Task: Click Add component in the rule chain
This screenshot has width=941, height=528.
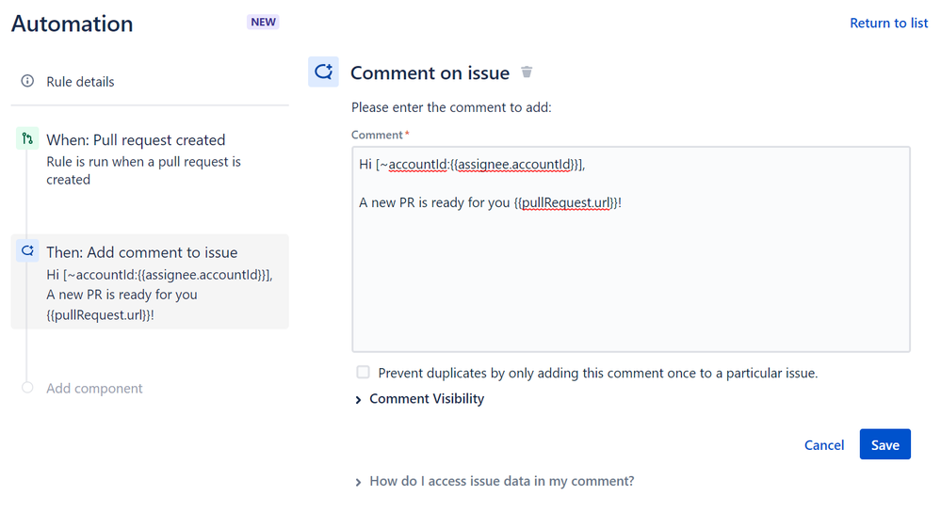Action: tap(94, 389)
